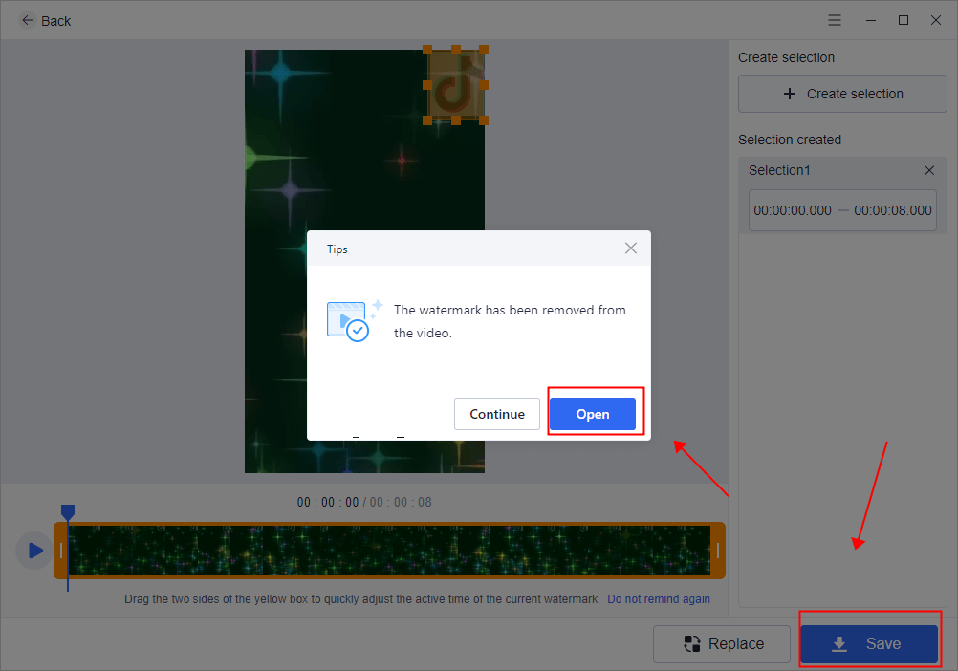Remove Selection1 with its X icon
The height and width of the screenshot is (671, 958).
click(x=929, y=170)
